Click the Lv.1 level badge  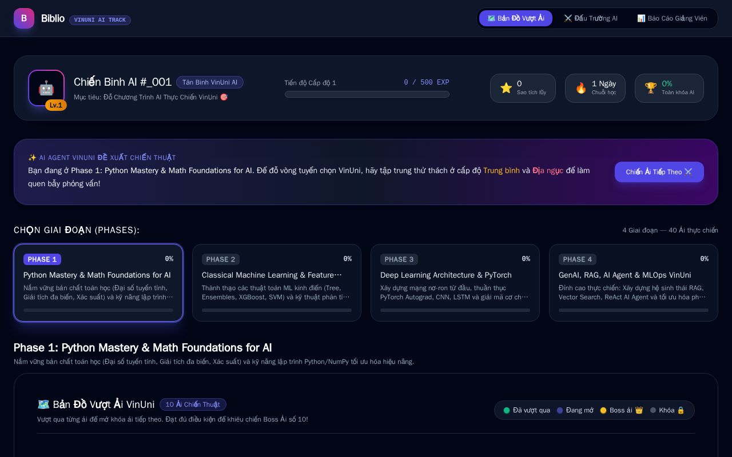(56, 105)
